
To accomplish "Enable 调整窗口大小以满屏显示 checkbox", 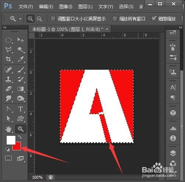I will click(x=53, y=19).
